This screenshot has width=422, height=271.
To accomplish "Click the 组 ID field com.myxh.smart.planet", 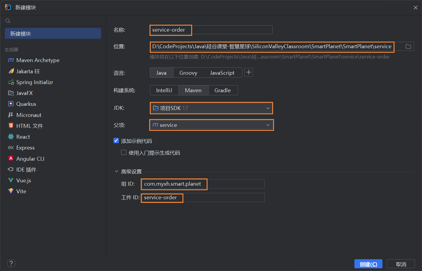I will tap(203, 184).
